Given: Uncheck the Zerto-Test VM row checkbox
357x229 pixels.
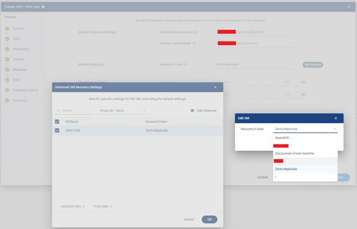Looking at the screenshot, I should click(57, 131).
